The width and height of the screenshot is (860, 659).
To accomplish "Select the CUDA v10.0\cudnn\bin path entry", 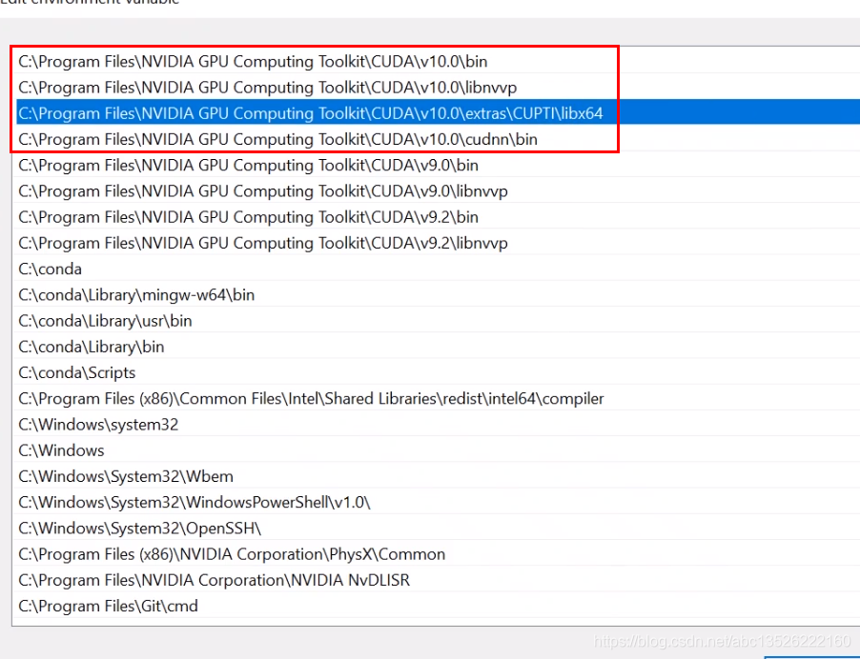I will tap(438, 139).
